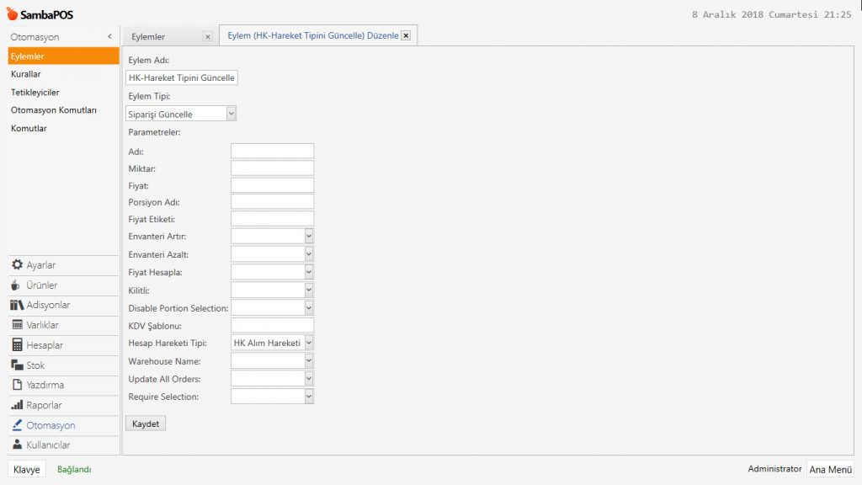Click the Hesaplar calculator icon
Screen dimensions: 862x485
17,345
